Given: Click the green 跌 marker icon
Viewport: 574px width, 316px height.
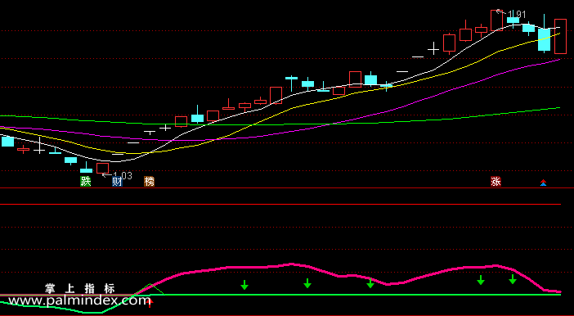Looking at the screenshot, I should 86,181.
